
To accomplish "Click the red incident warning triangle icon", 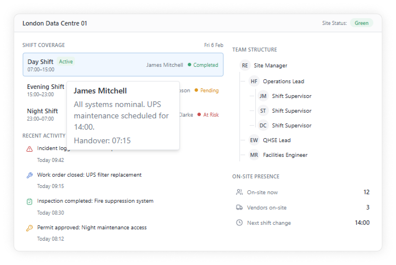I will coord(29,149).
